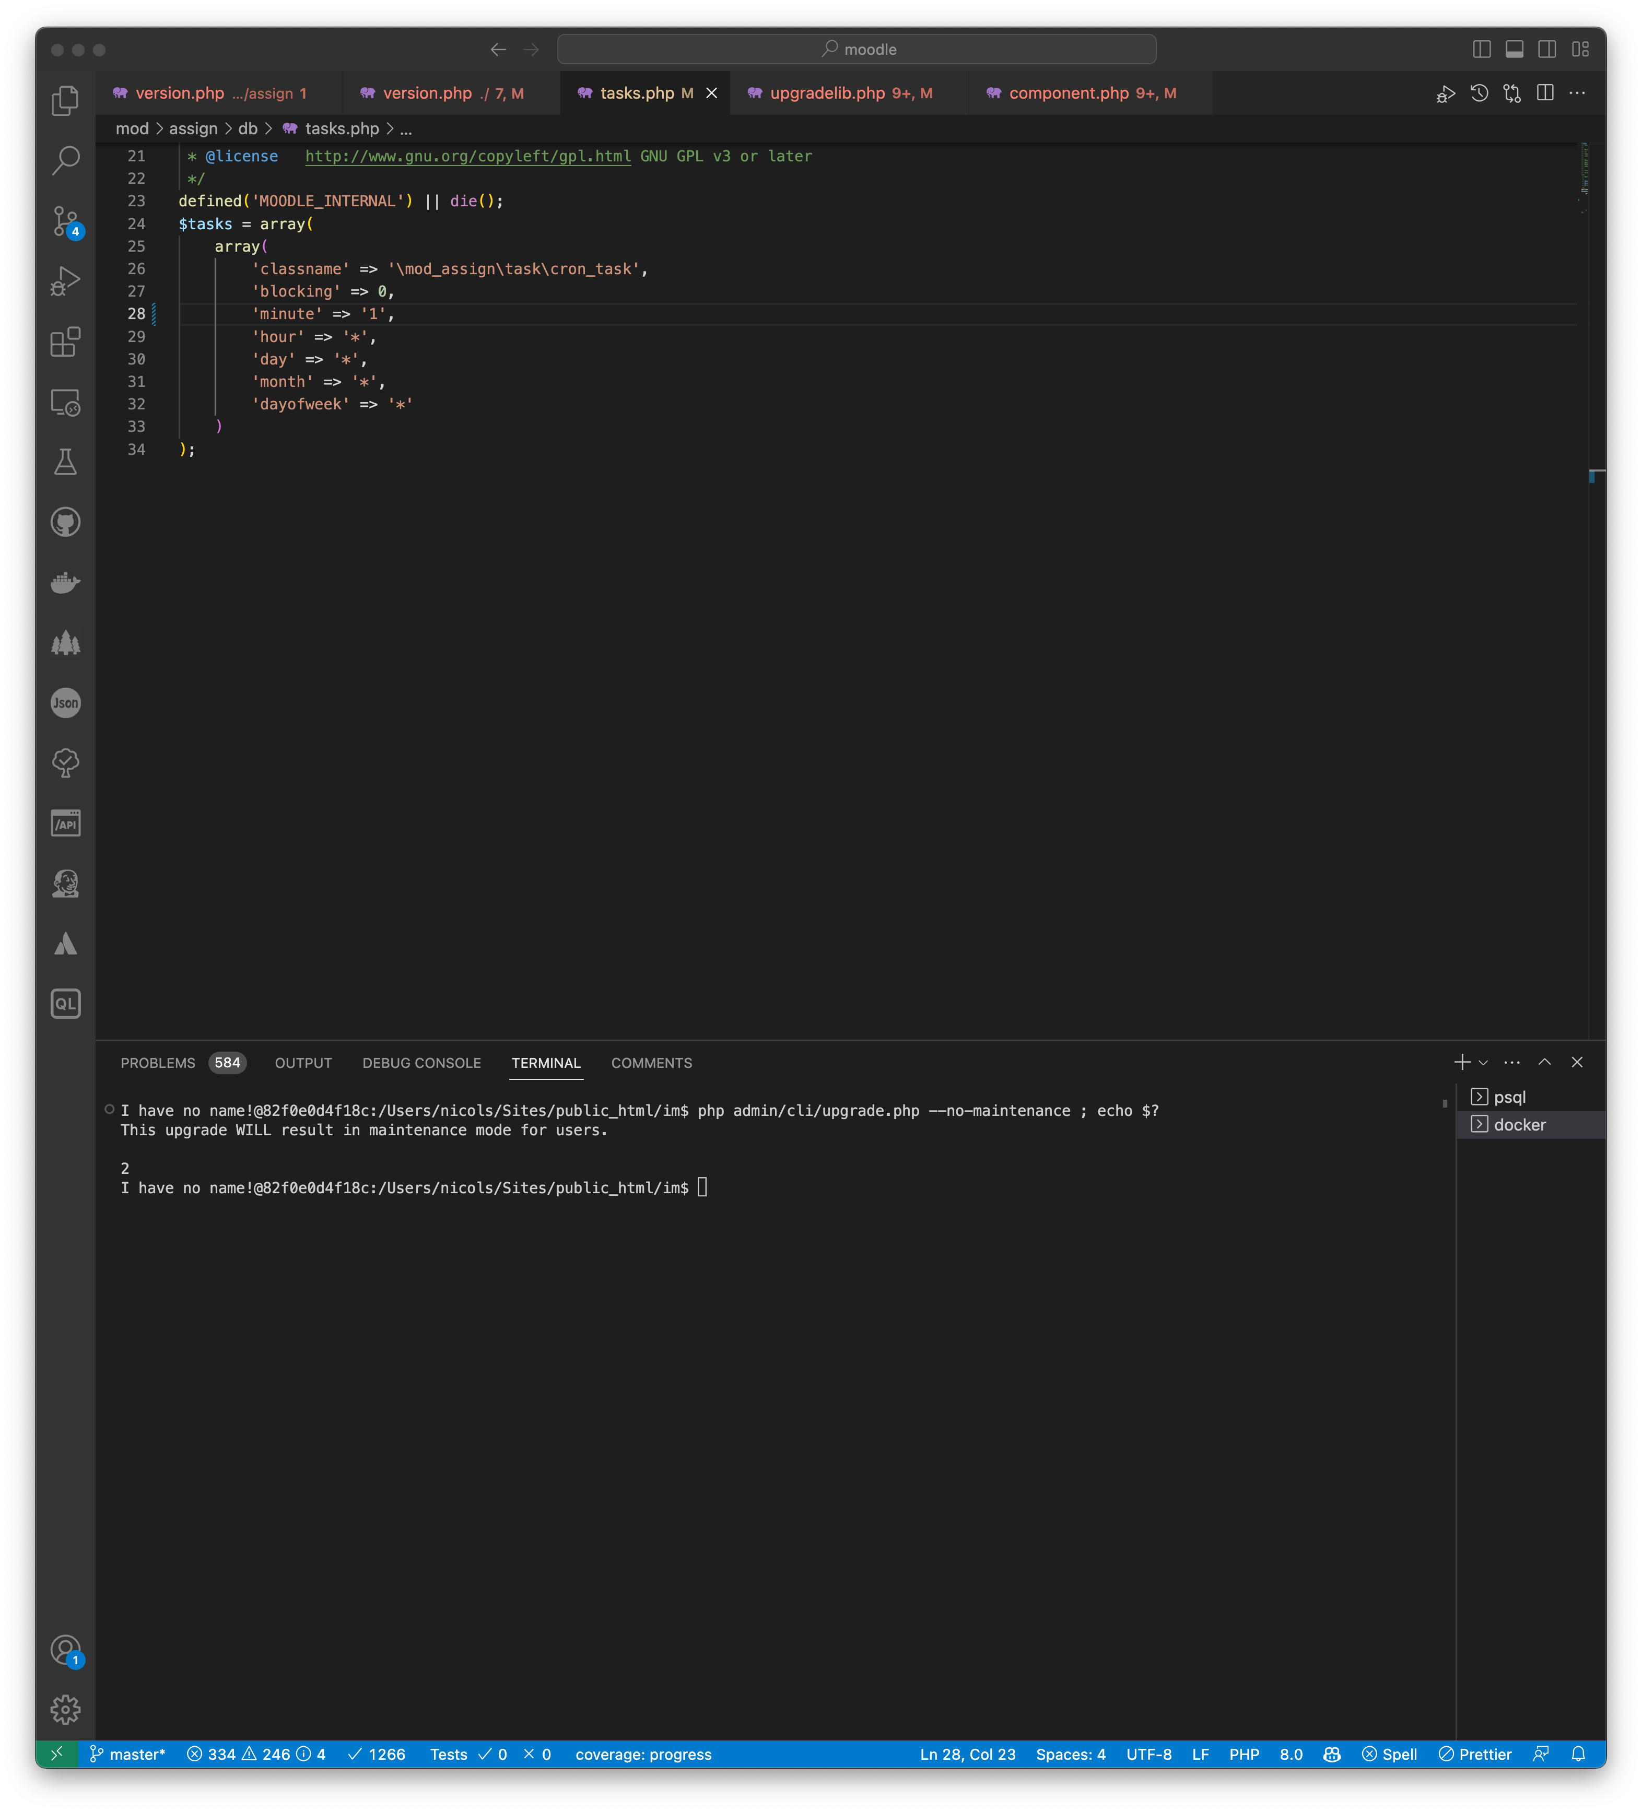Viewport: 1642px width, 1812px height.
Task: Select the docker terminal
Action: pyautogui.click(x=1531, y=1124)
